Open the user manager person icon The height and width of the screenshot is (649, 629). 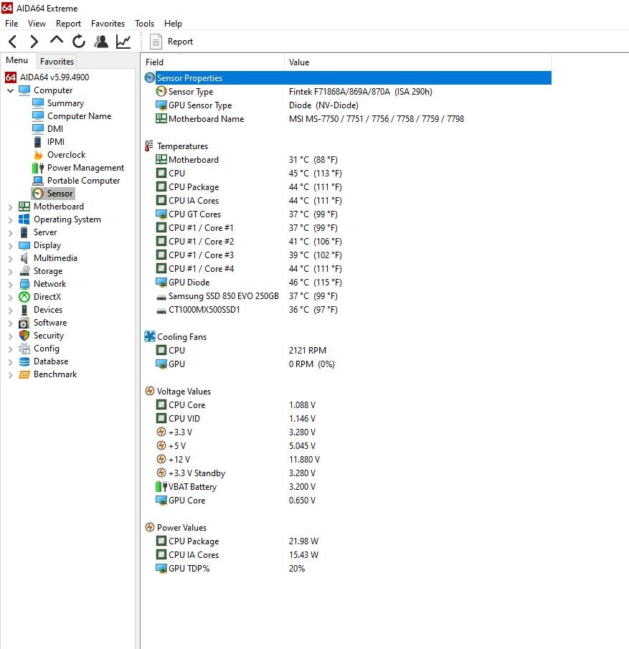(101, 42)
